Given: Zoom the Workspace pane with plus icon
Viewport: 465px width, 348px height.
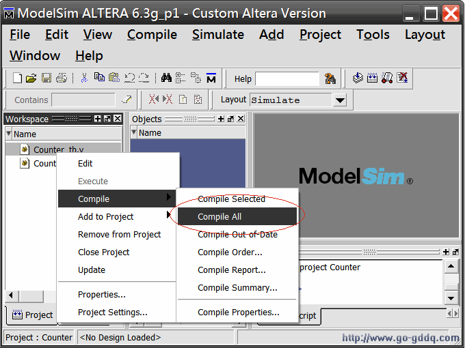Looking at the screenshot, I should pos(98,119).
